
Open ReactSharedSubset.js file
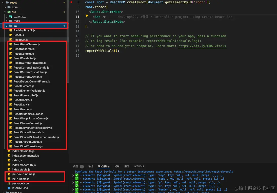pyautogui.click(x=28, y=142)
